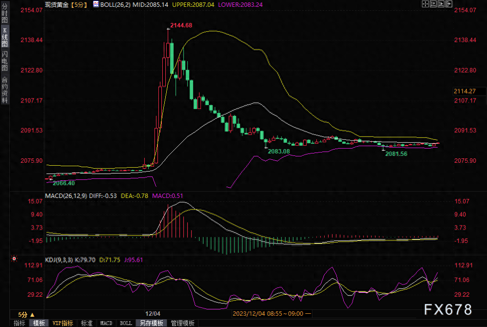The height and width of the screenshot is (327, 487).
Task: Click the circular settings icon beside KDJ panel
Action: point(14,258)
